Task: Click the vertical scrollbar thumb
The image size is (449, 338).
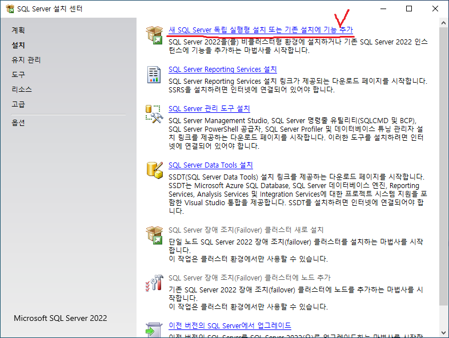Action: pyautogui.click(x=443, y=166)
